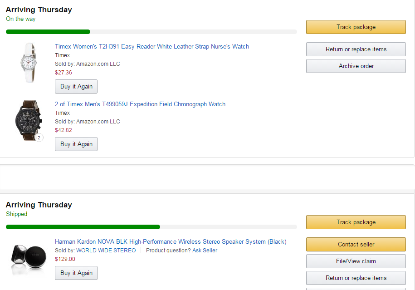
Task: Visit the WORLD WIDE STEREO seller page
Action: pyautogui.click(x=106, y=251)
